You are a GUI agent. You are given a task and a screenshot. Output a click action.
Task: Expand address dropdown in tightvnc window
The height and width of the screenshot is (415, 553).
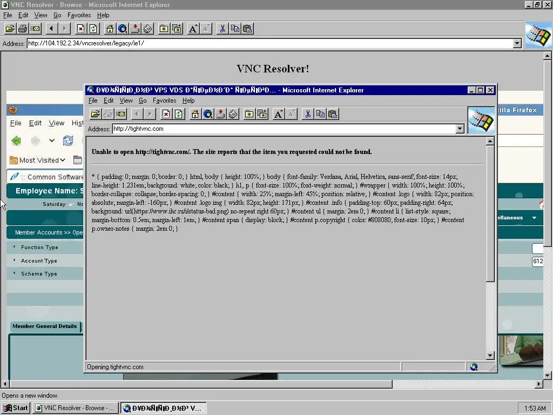click(460, 129)
